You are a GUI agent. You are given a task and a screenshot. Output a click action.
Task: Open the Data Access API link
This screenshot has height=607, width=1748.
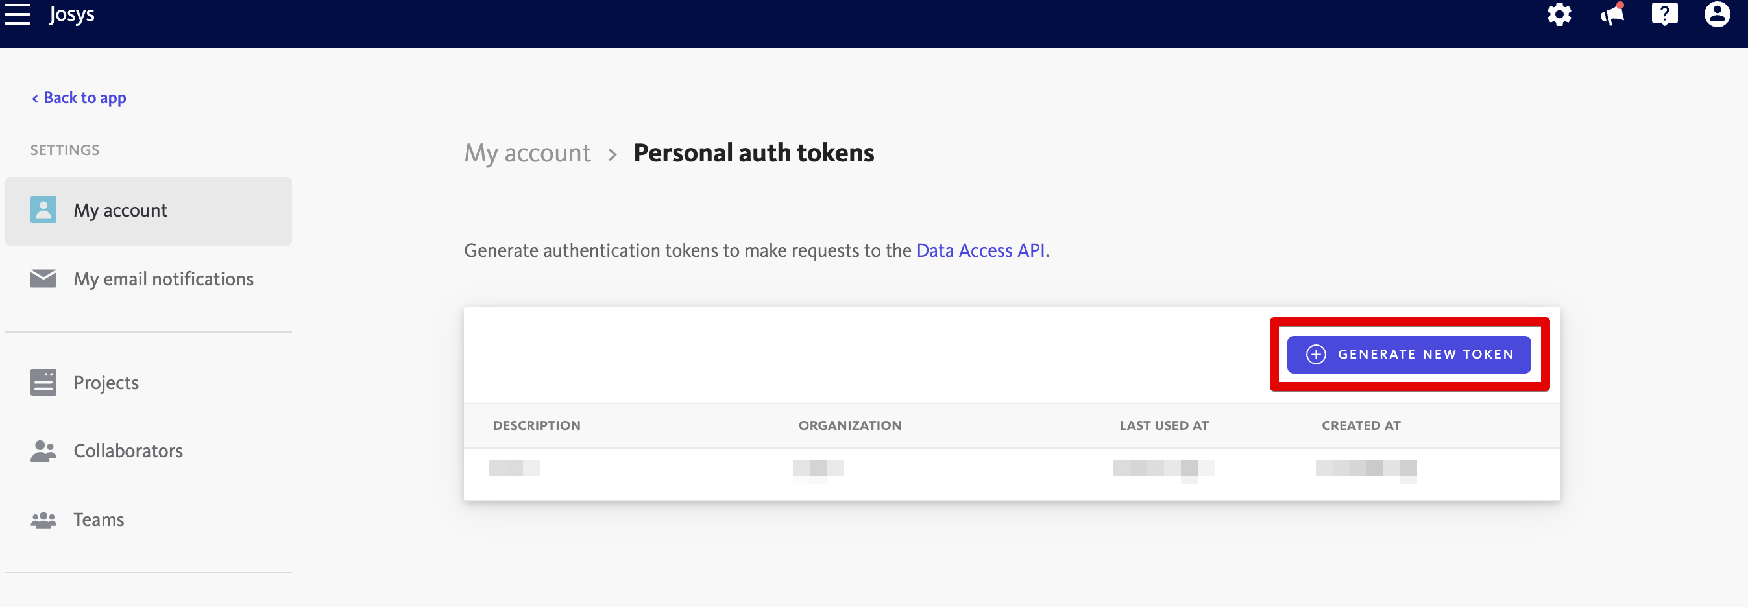click(x=980, y=251)
